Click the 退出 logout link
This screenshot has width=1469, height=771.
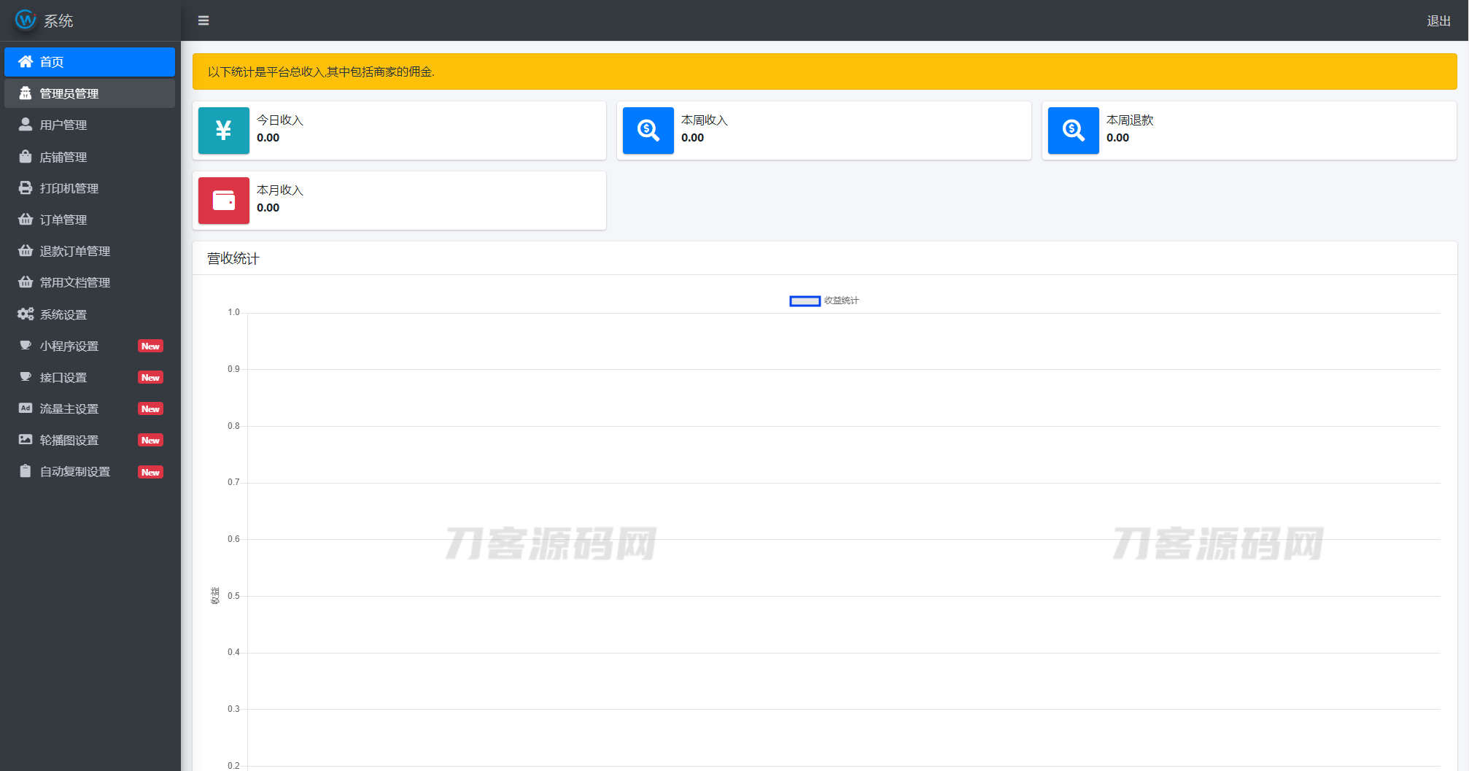click(1438, 21)
